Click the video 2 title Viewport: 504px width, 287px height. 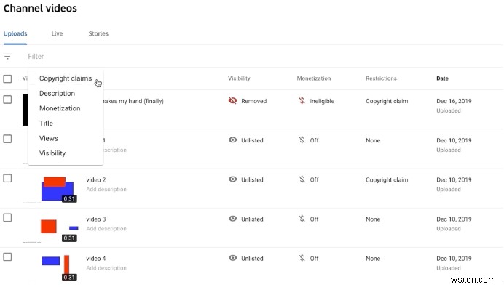[x=96, y=179]
